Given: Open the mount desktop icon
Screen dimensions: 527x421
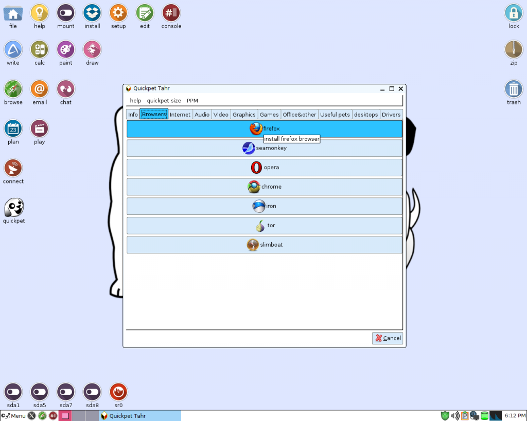Looking at the screenshot, I should [66, 16].
